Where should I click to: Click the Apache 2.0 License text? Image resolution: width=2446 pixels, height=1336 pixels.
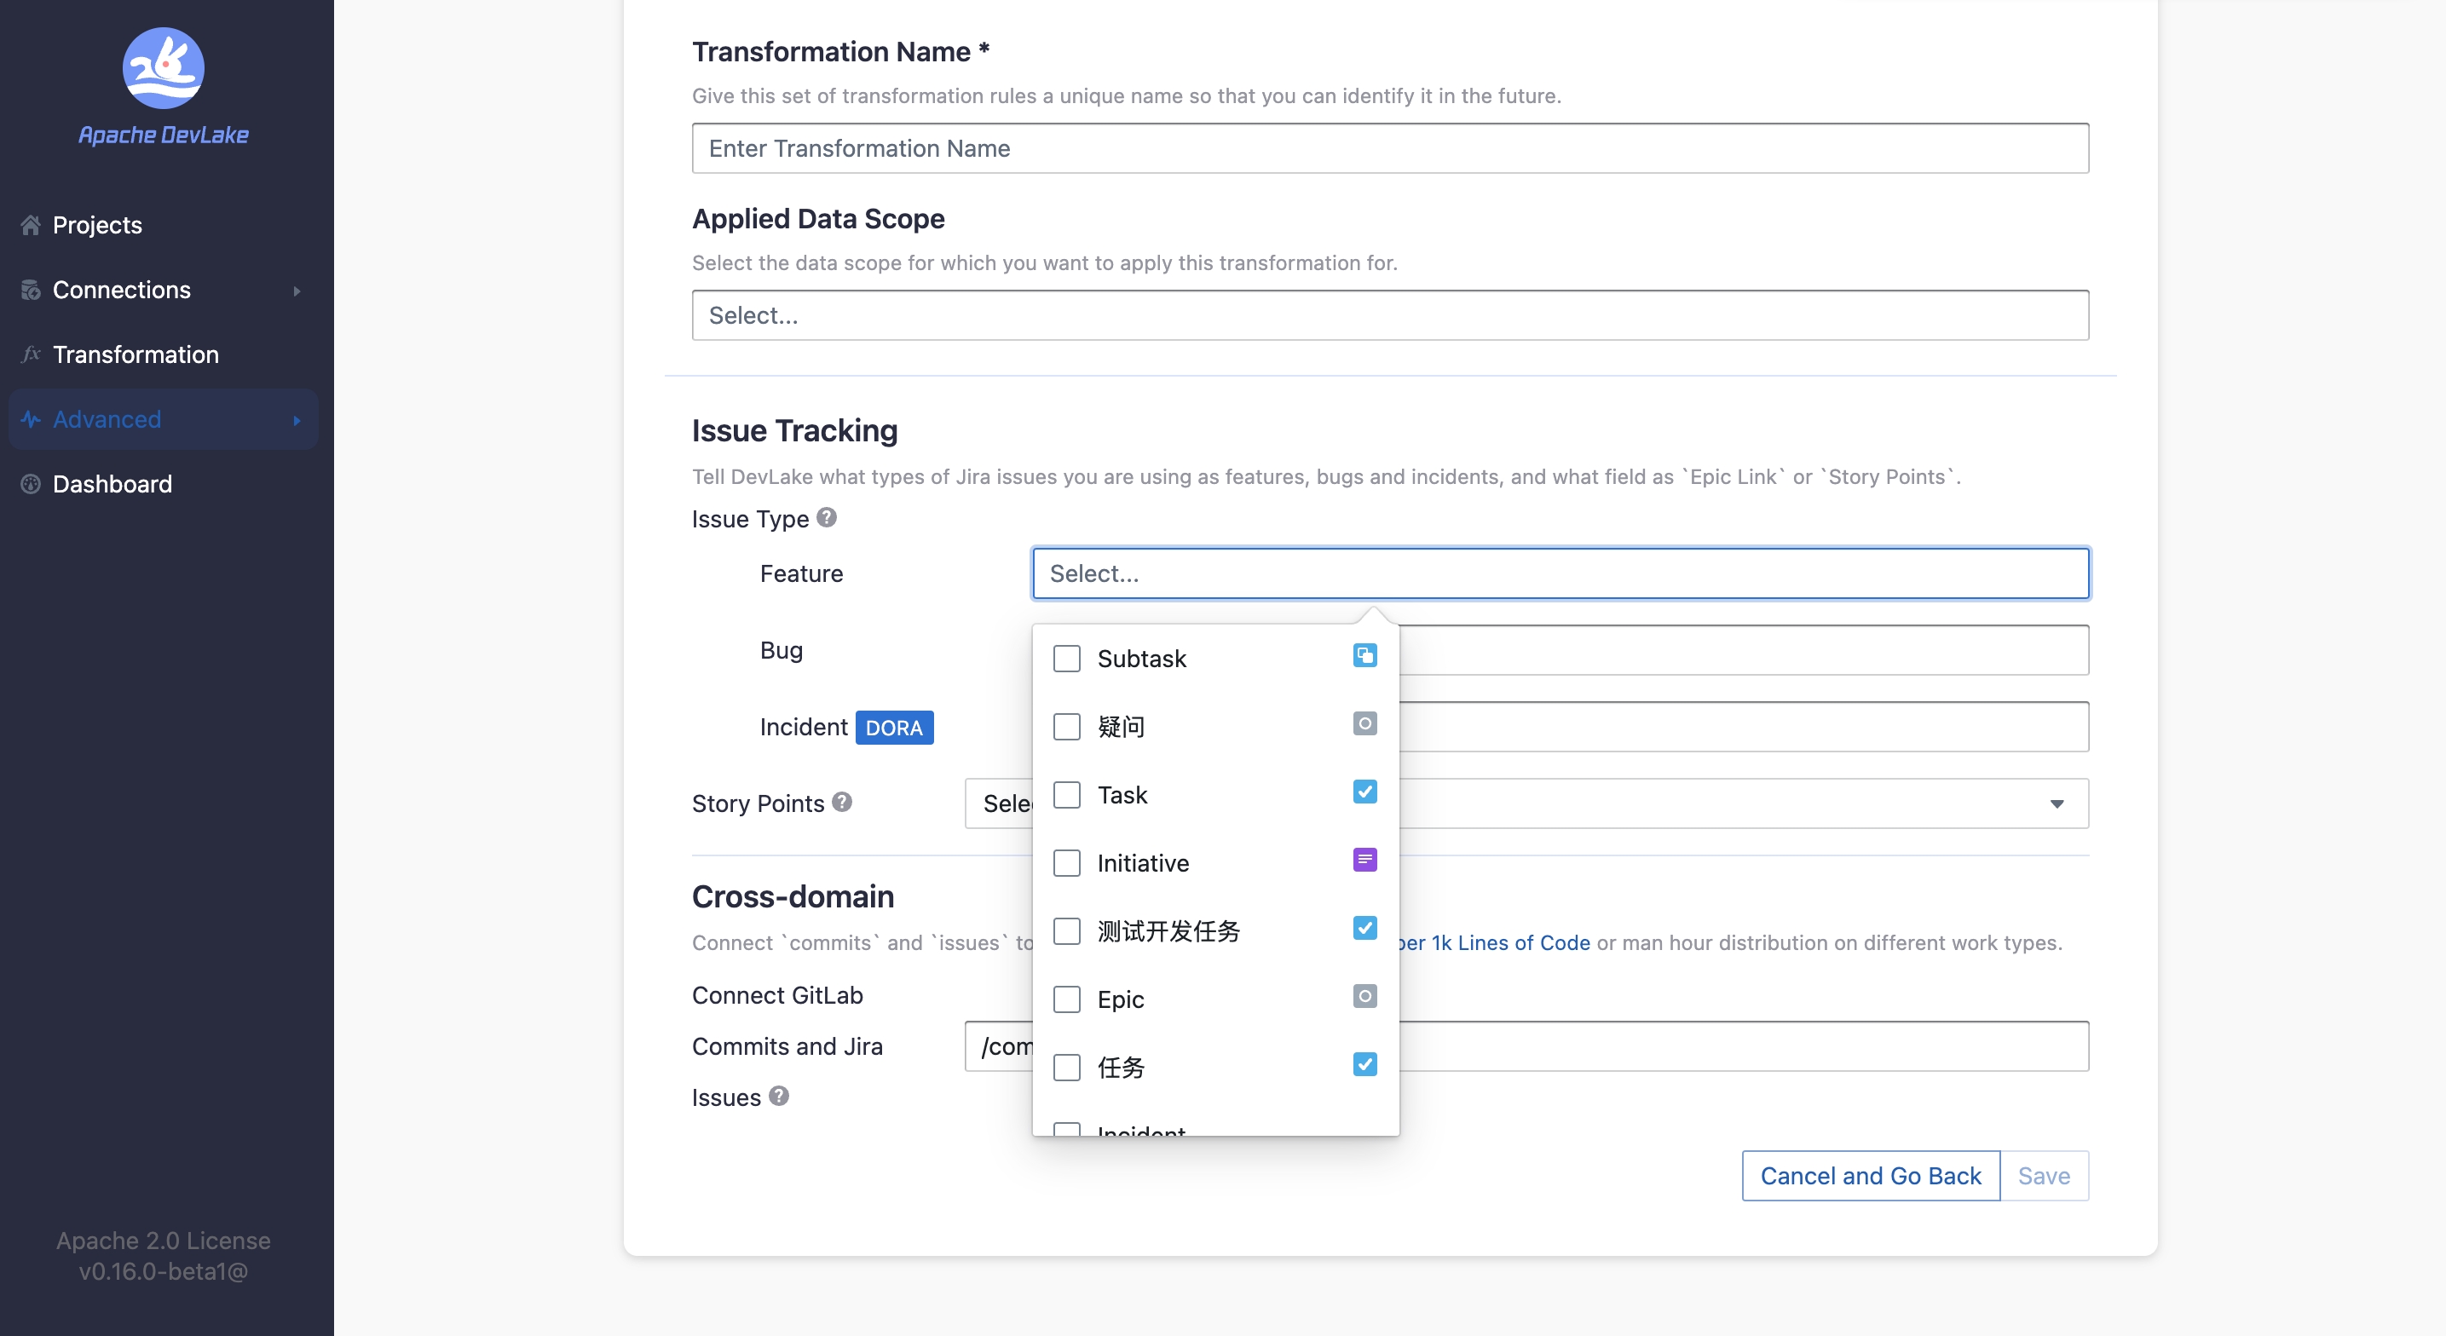click(x=164, y=1240)
